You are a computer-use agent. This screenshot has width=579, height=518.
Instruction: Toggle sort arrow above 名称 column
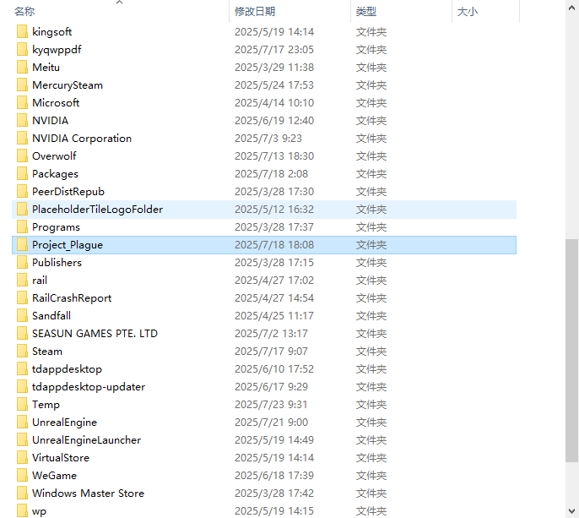pyautogui.click(x=119, y=3)
